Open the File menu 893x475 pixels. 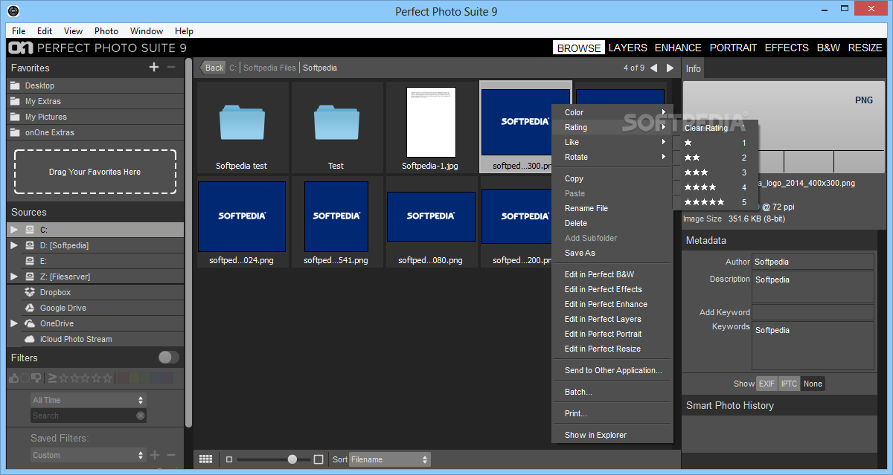pos(19,31)
